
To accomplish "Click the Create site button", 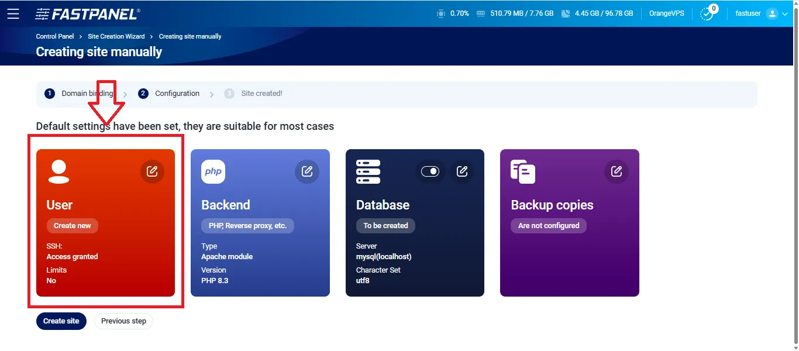I will point(61,321).
